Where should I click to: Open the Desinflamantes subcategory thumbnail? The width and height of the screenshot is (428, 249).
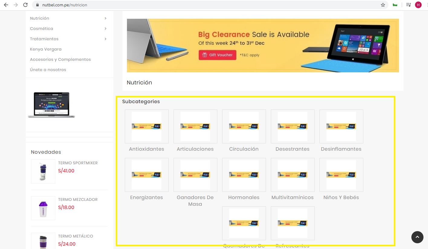341,126
